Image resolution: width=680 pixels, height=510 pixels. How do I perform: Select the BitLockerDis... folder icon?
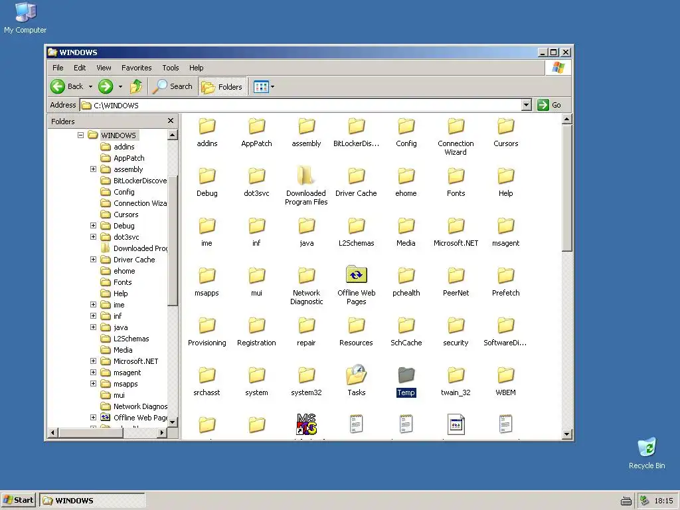tap(356, 126)
